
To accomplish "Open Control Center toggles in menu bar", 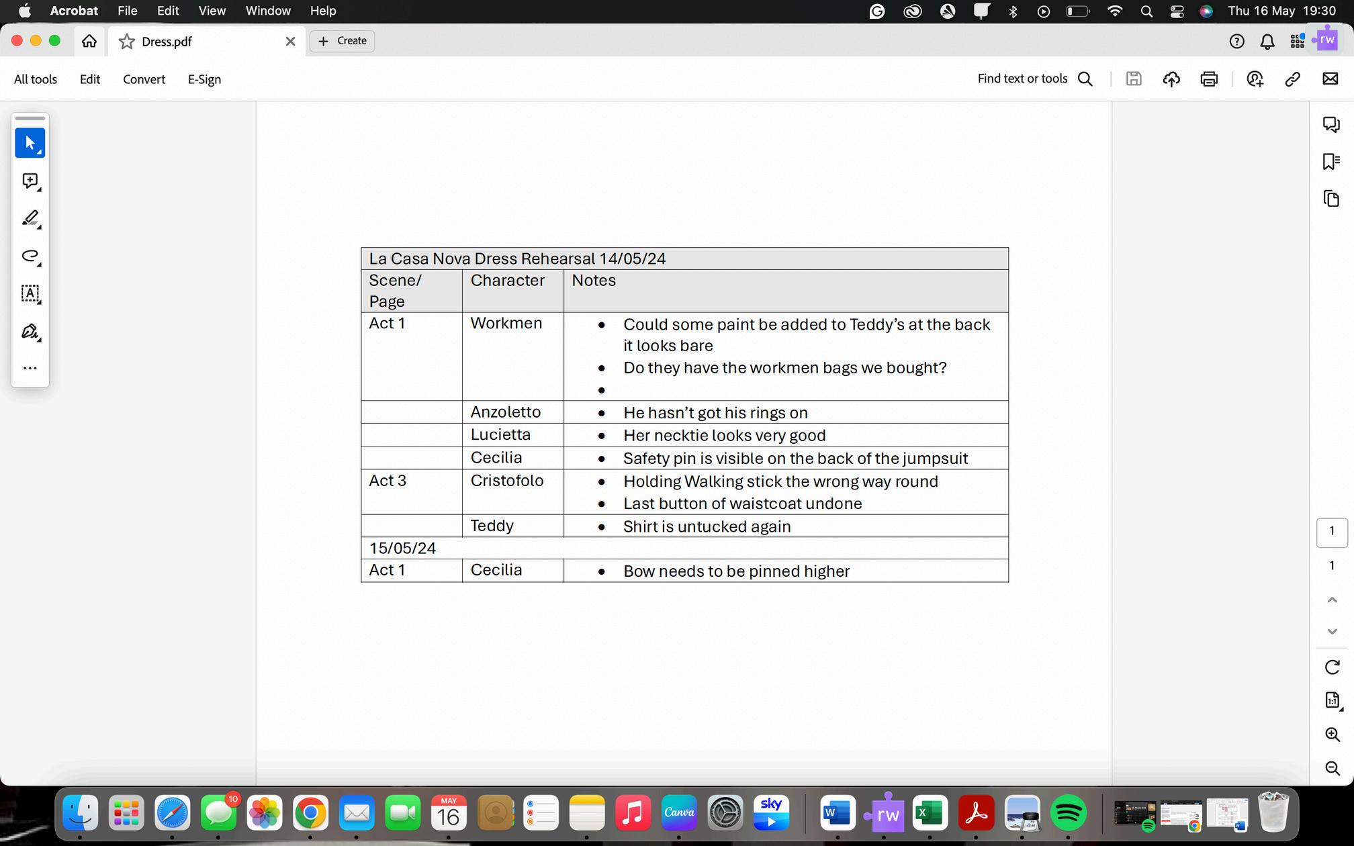I will pyautogui.click(x=1177, y=11).
